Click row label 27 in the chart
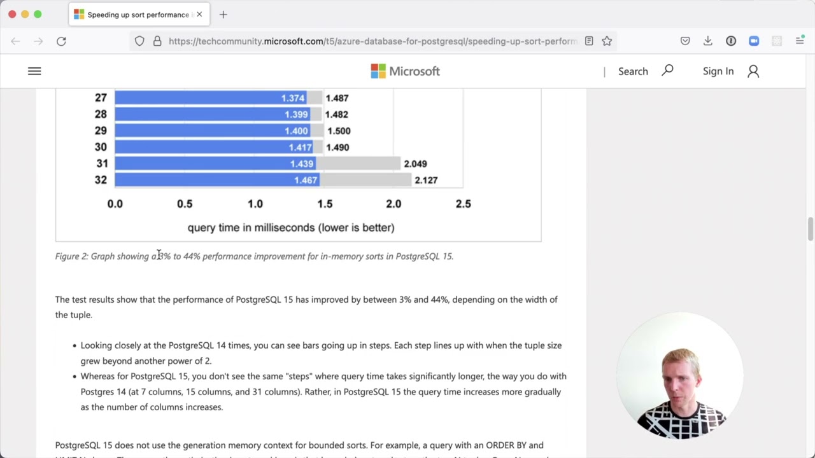The width and height of the screenshot is (815, 458). (x=101, y=98)
